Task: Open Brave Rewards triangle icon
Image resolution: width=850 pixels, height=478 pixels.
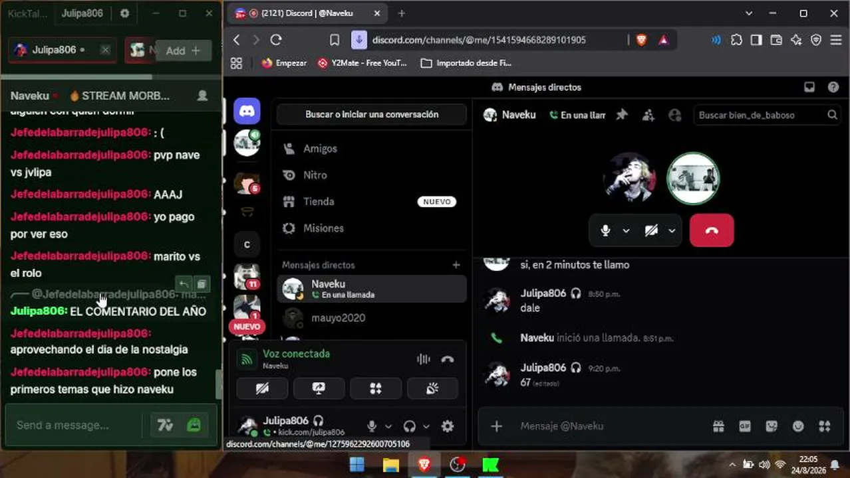Action: (663, 40)
